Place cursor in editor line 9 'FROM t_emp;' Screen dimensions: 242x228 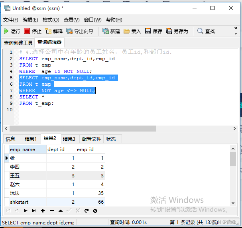coord(36,103)
